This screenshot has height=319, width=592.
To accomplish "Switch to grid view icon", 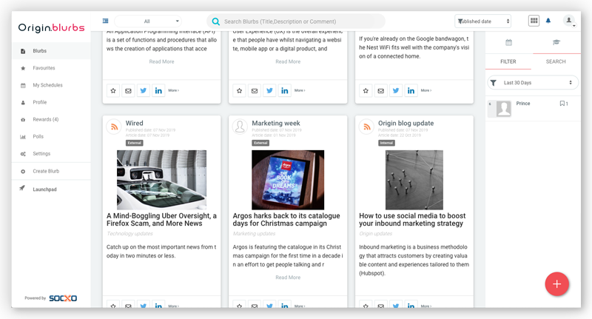I will [x=534, y=21].
